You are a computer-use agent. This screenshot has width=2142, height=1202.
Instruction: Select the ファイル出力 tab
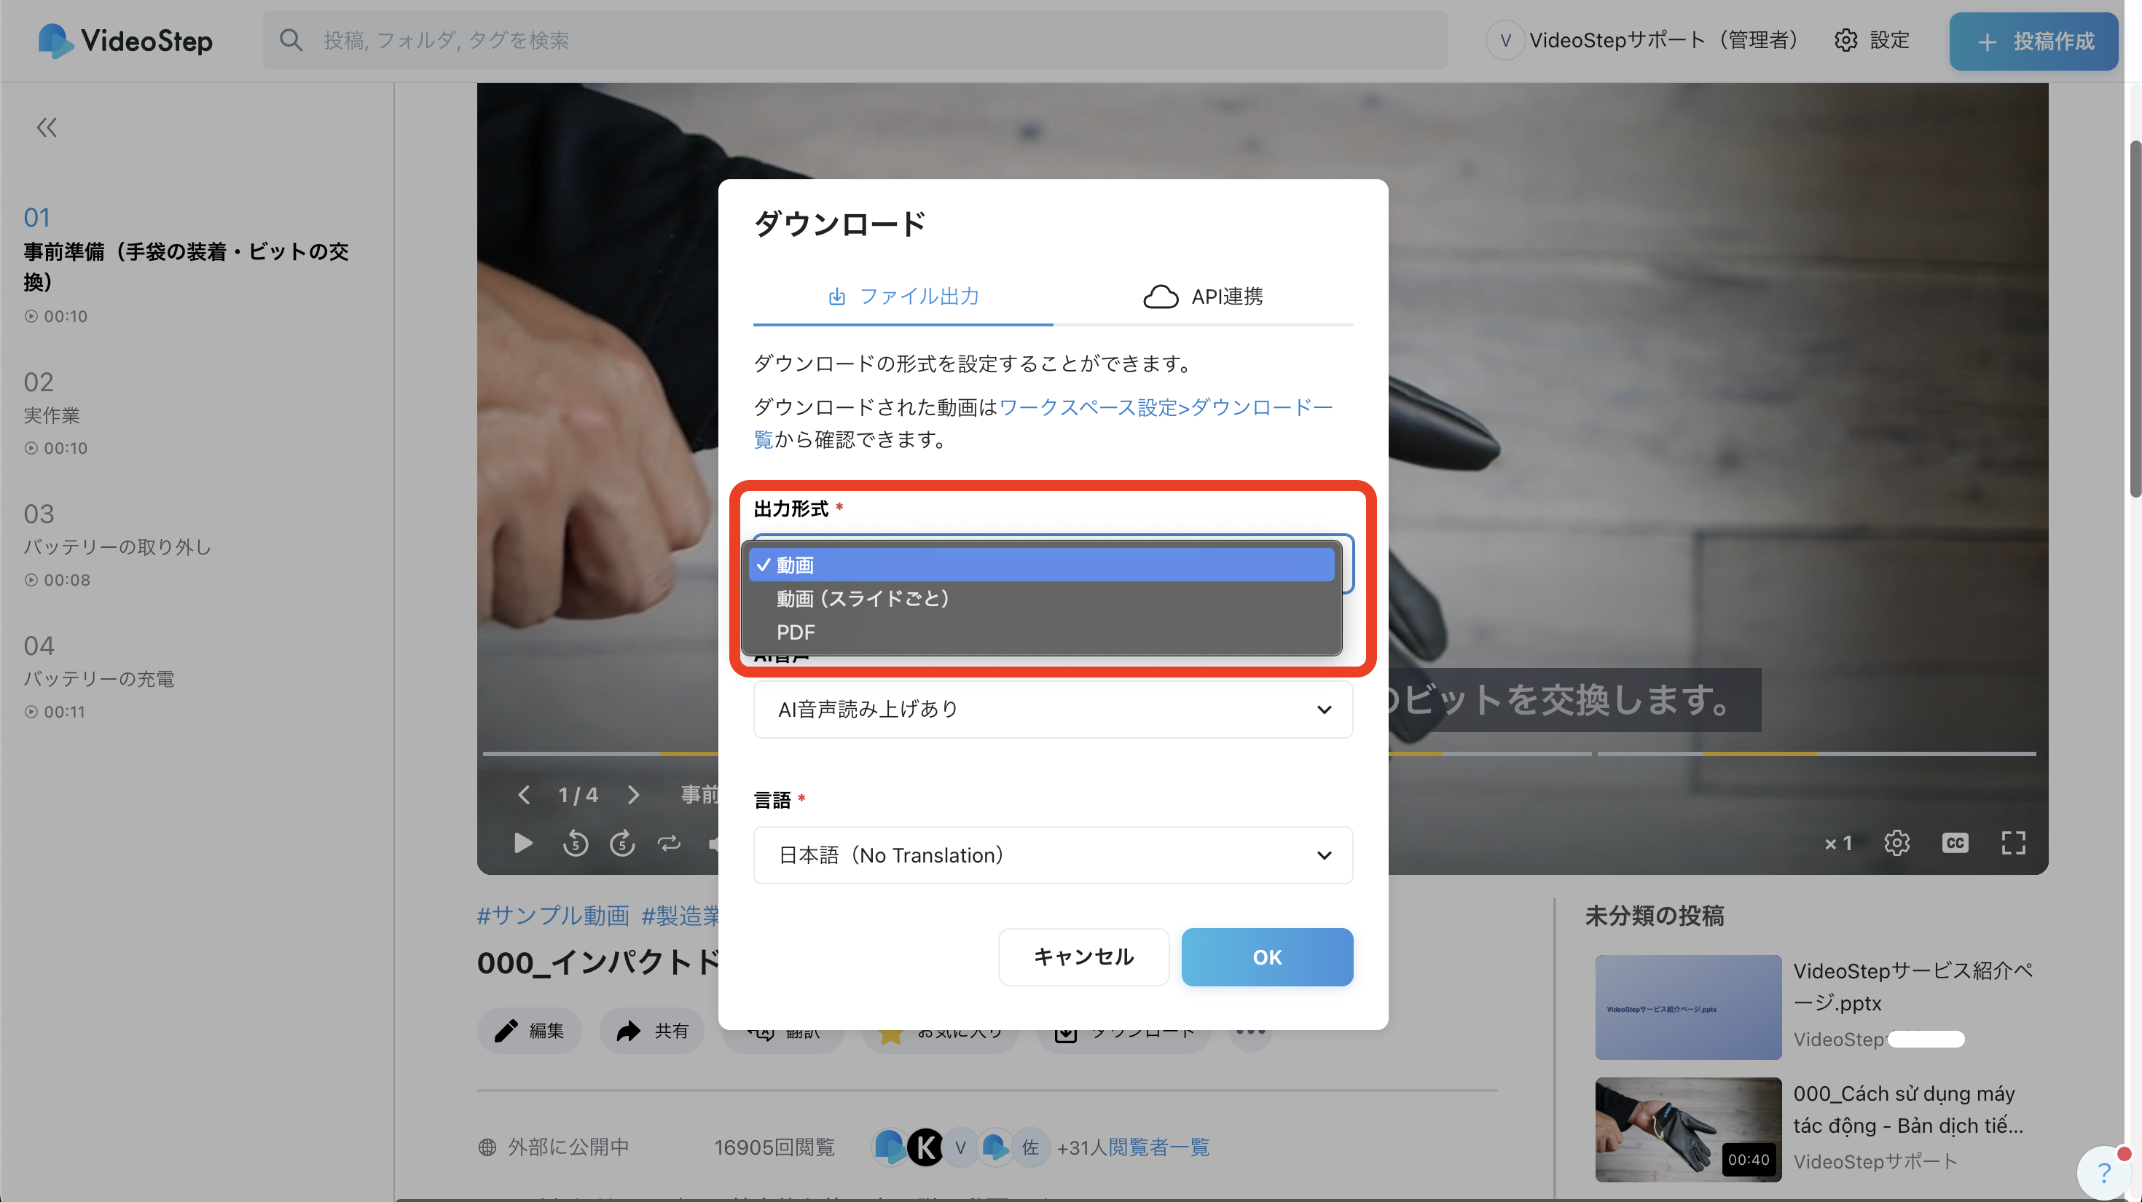coord(903,296)
